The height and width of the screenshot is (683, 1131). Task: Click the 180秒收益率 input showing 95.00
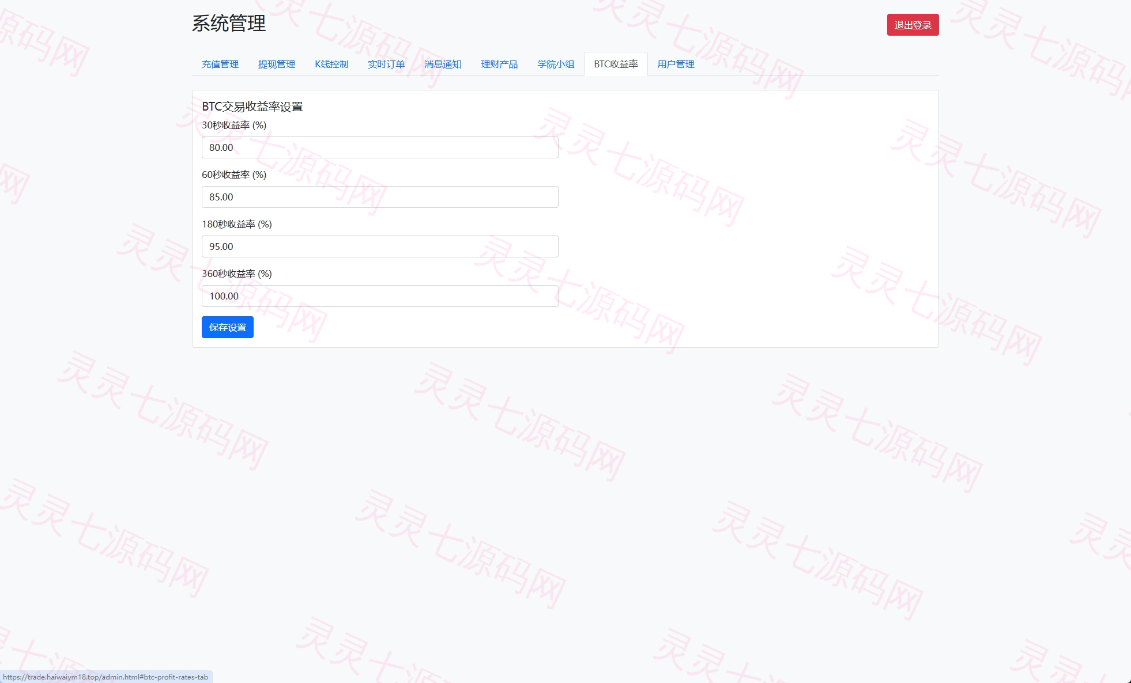[380, 246]
